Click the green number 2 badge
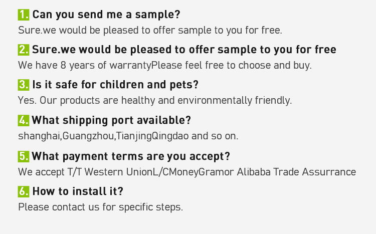Image resolution: width=376 pixels, height=234 pixels. [x=24, y=50]
